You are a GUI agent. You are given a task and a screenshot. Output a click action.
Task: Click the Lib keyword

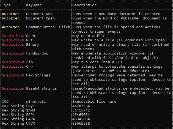click(29, 62)
